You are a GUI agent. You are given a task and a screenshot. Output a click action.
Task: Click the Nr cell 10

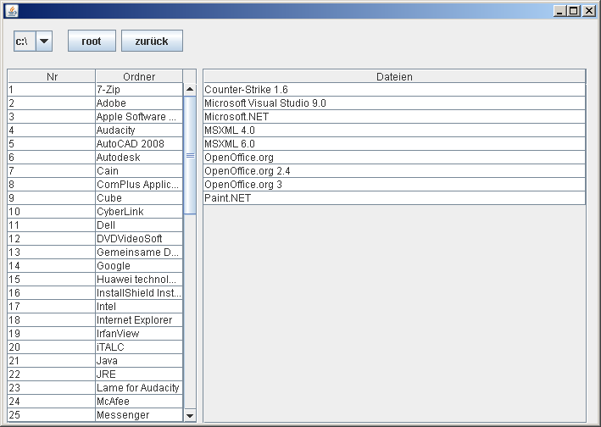point(52,212)
